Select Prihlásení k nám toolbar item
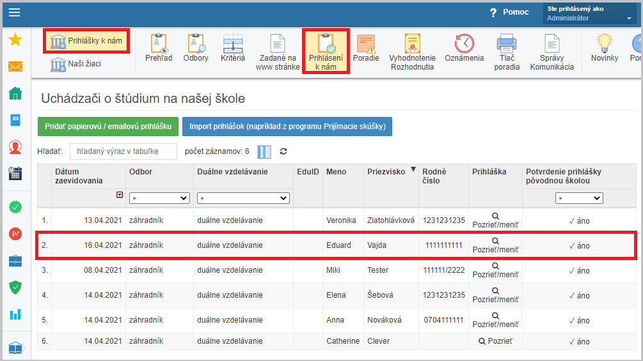Screen dimensions: 643x361 [326, 52]
